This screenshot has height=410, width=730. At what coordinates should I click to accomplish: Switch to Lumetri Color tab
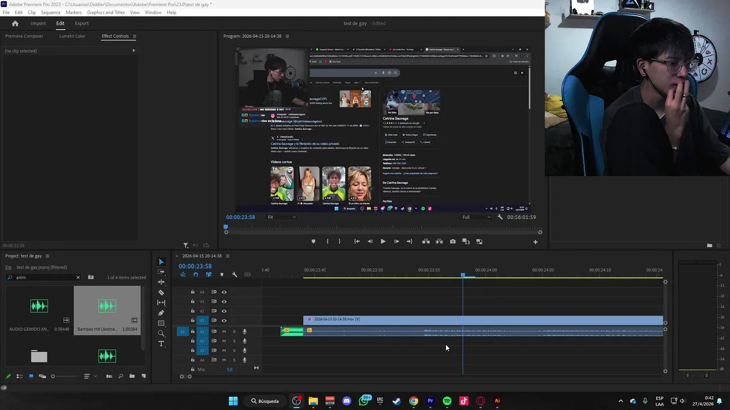(x=72, y=36)
